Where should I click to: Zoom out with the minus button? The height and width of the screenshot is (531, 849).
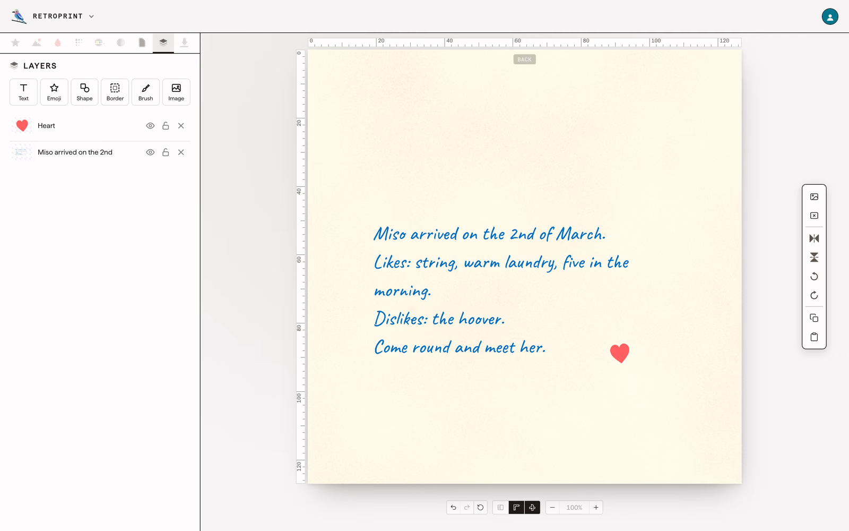tap(552, 508)
